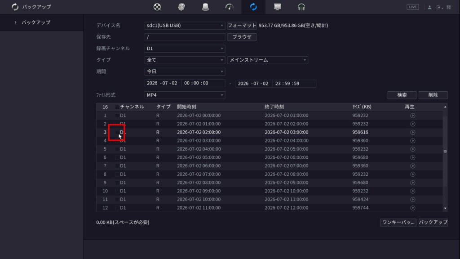Check the box for row 8
Screen dimensions: 460x259
click(117, 174)
